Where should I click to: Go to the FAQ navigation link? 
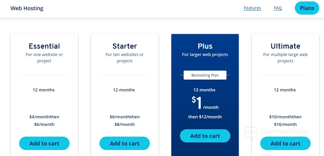(x=278, y=8)
